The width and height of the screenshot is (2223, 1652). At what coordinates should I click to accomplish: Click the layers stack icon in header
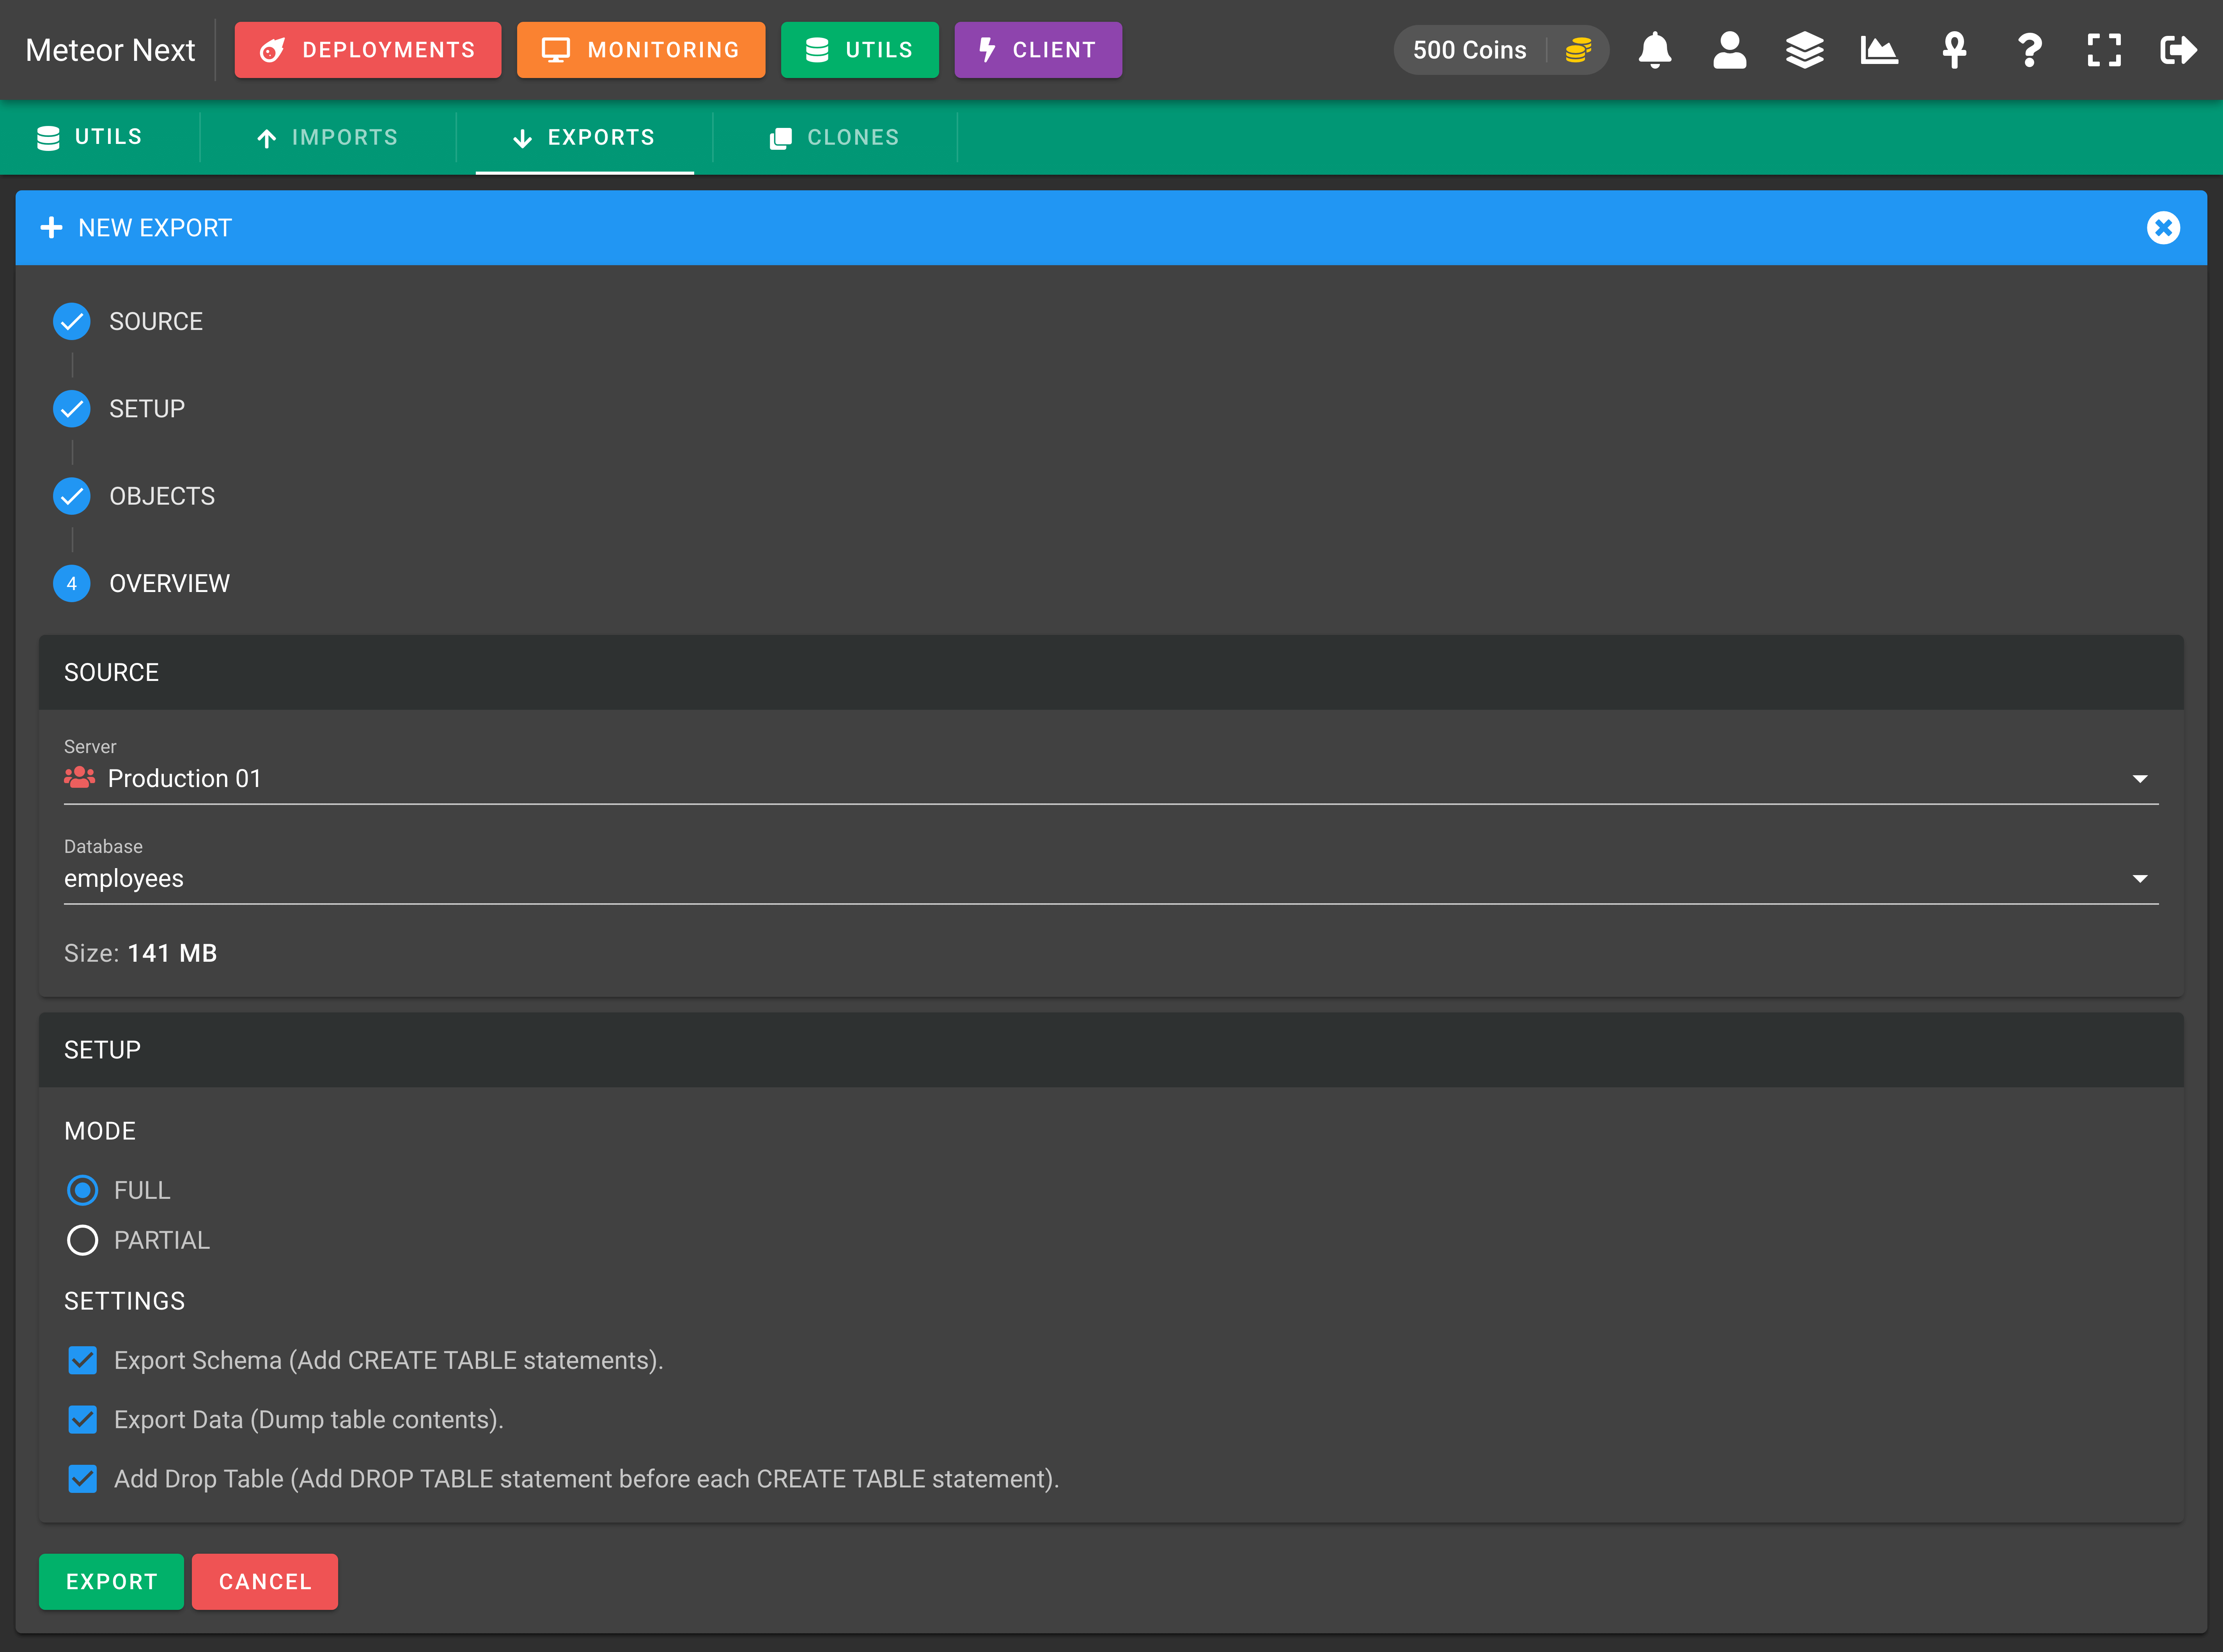[1804, 50]
